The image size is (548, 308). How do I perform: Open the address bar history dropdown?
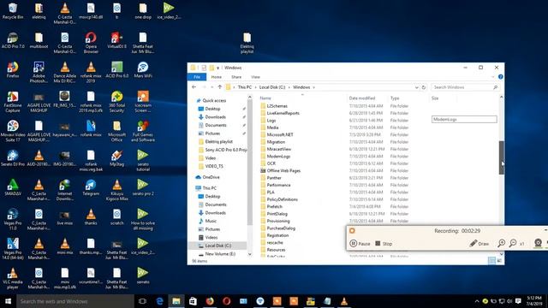tap(417, 87)
